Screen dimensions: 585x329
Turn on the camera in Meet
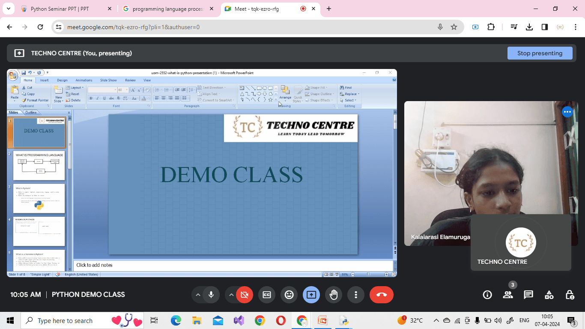pos(245,295)
